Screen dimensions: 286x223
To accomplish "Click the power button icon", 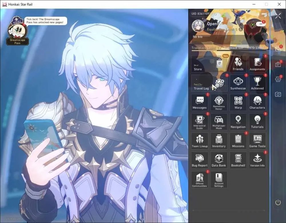I will pos(278,202).
